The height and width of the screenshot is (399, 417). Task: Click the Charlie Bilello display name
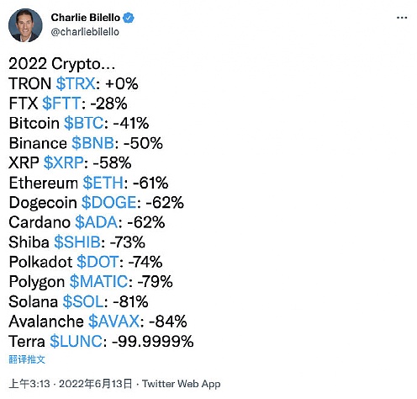click(x=86, y=18)
